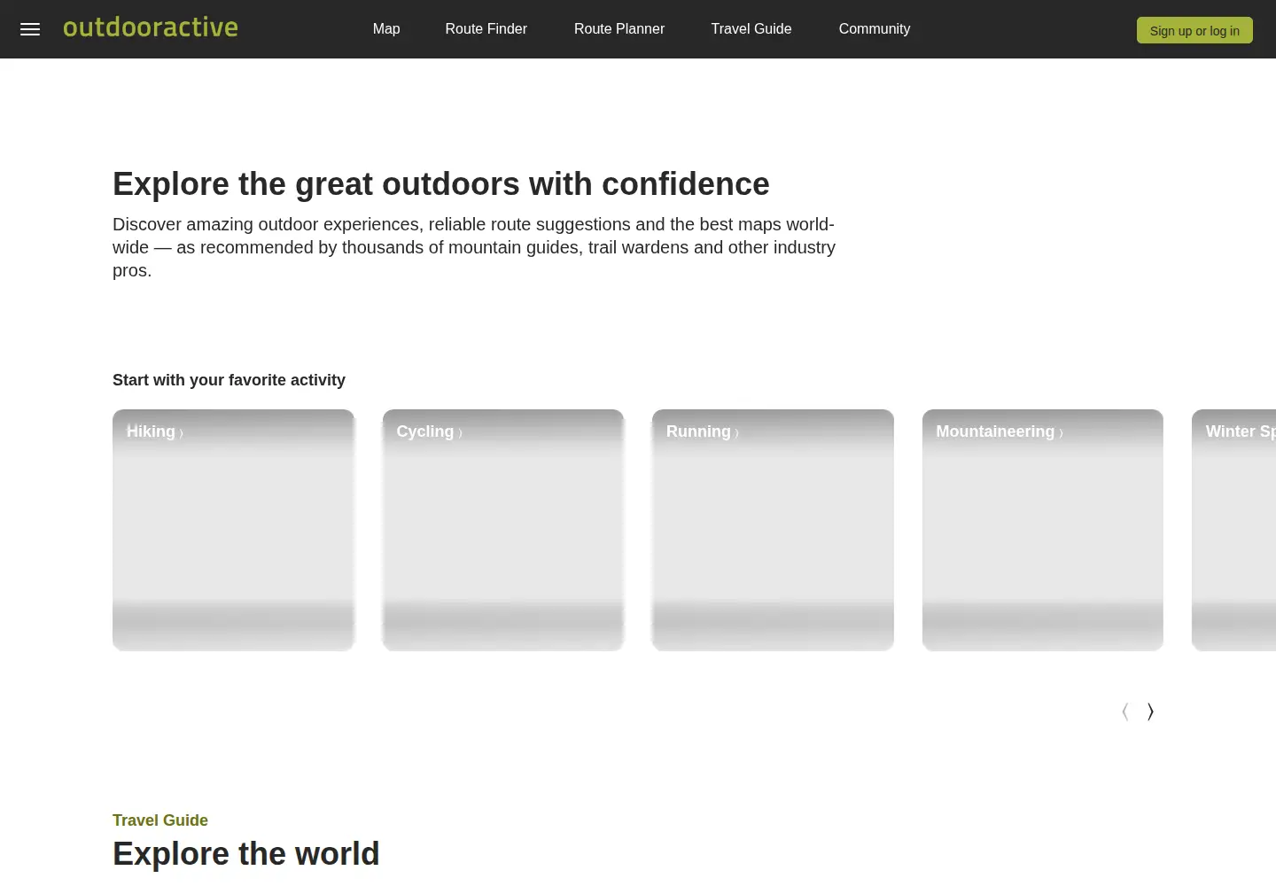Open the Community nav item

(x=875, y=29)
